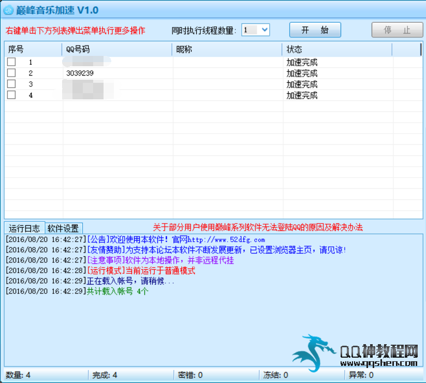Click the 异常: 0 status bar entry
Image resolution: width=426 pixels, height=383 pixels.
tap(361, 375)
